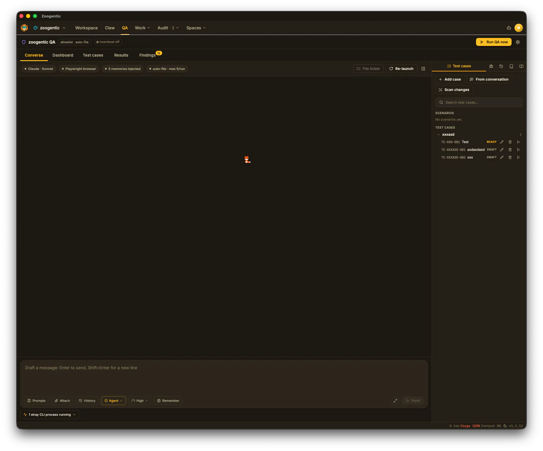Toggle the Remember option
The width and height of the screenshot is (543, 451).
click(x=168, y=401)
